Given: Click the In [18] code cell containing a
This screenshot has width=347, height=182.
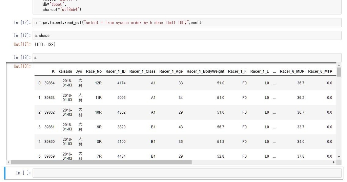Looking at the screenshot, I should pyautogui.click(x=187, y=58).
